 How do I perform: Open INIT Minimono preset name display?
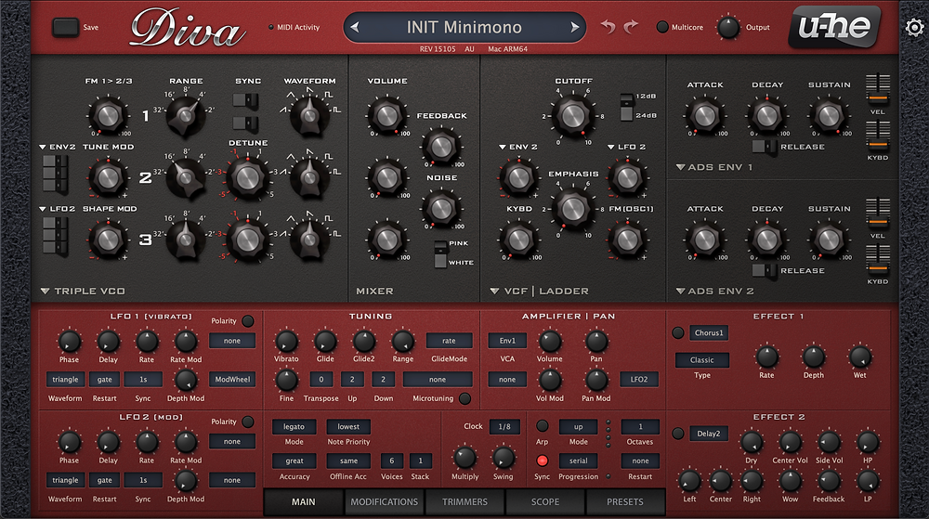click(x=464, y=27)
